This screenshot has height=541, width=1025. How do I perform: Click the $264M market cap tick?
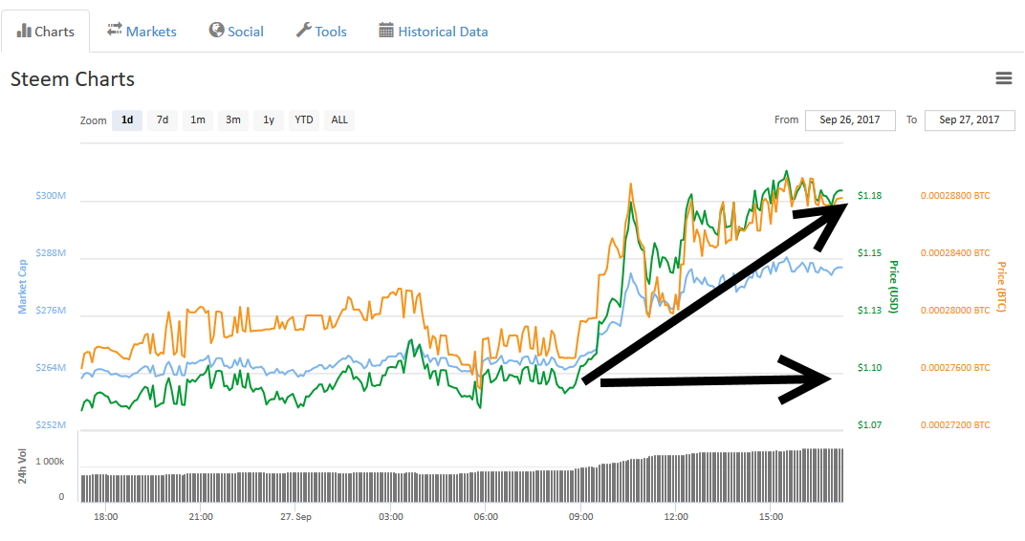pos(51,368)
